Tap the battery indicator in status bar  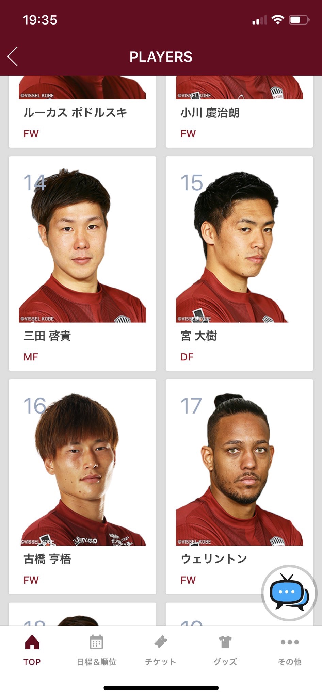tap(299, 20)
